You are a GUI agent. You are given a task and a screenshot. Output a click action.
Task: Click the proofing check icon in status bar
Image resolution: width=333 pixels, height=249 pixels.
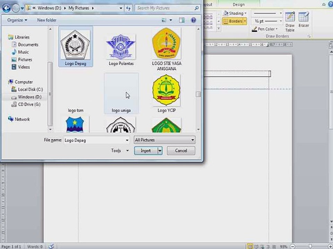51,246
